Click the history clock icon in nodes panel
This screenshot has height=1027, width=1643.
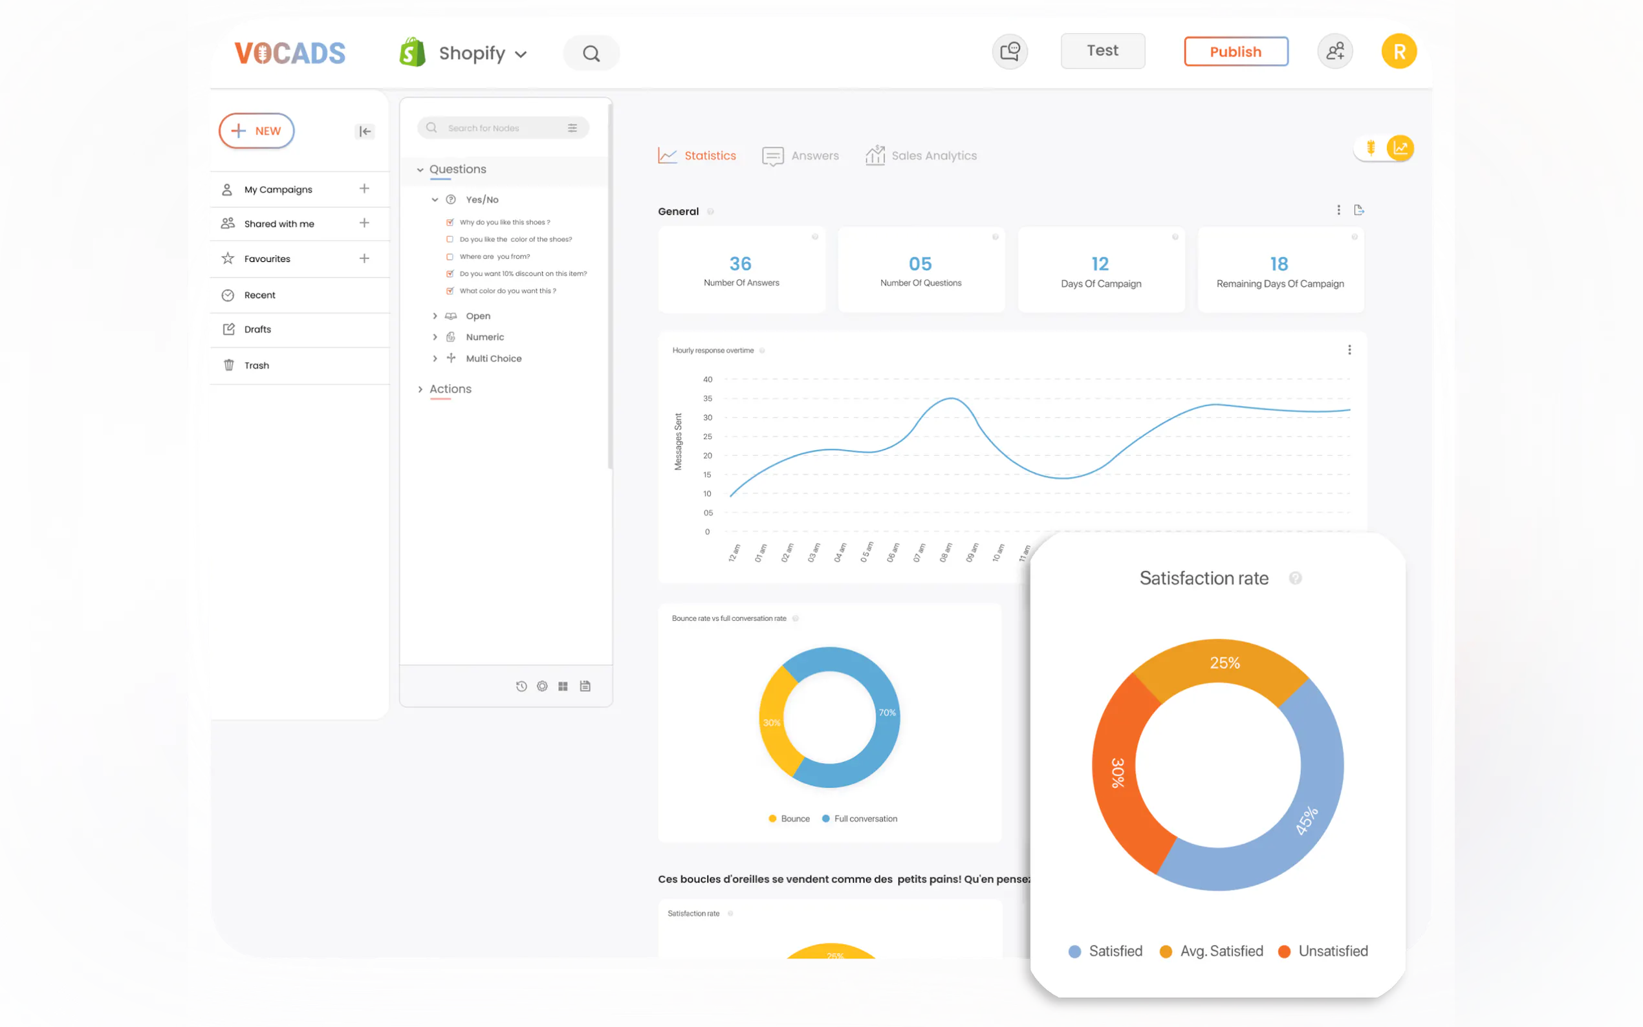pyautogui.click(x=521, y=686)
